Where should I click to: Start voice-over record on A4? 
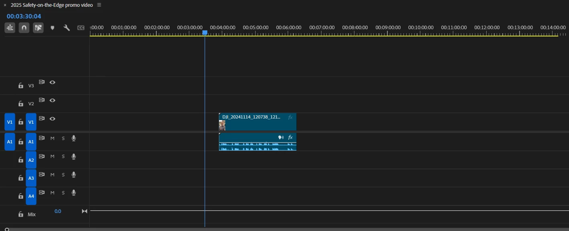tap(74, 193)
